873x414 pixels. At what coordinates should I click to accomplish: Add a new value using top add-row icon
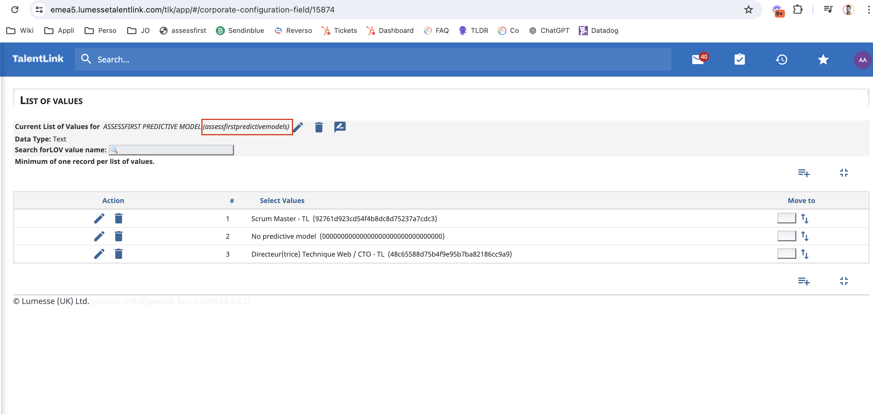click(x=803, y=173)
